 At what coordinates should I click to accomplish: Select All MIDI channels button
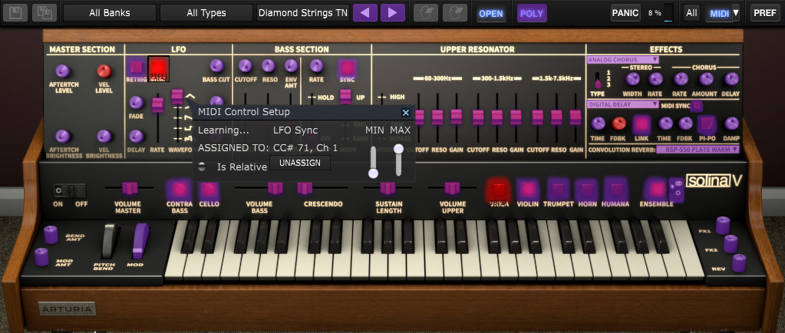coord(691,13)
